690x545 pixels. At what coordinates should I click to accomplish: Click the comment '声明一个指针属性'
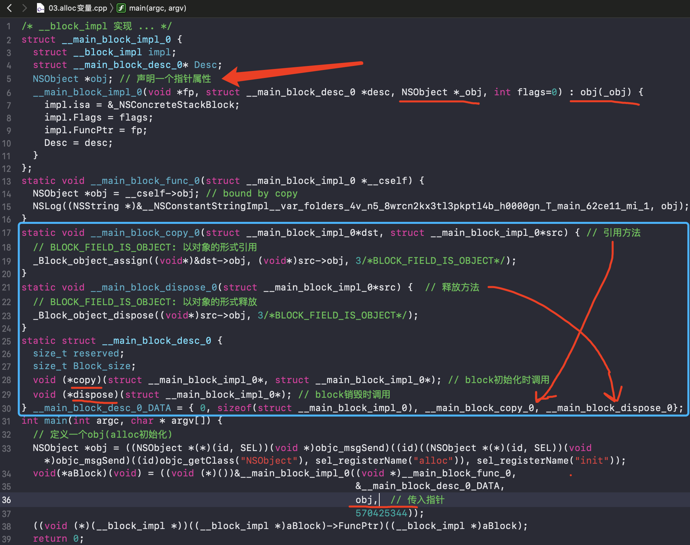173,79
